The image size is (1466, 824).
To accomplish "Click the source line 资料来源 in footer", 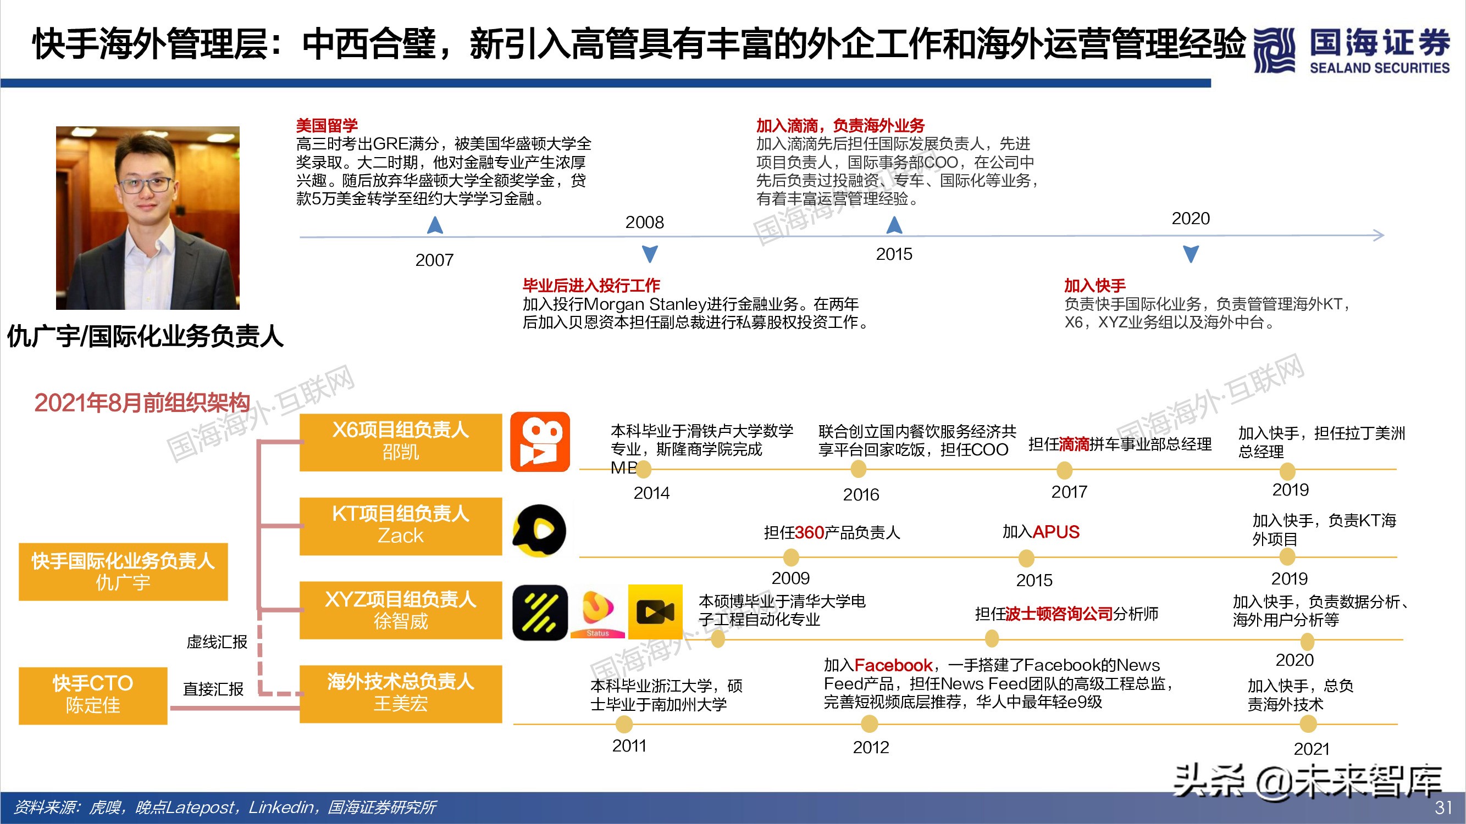I will 225,807.
